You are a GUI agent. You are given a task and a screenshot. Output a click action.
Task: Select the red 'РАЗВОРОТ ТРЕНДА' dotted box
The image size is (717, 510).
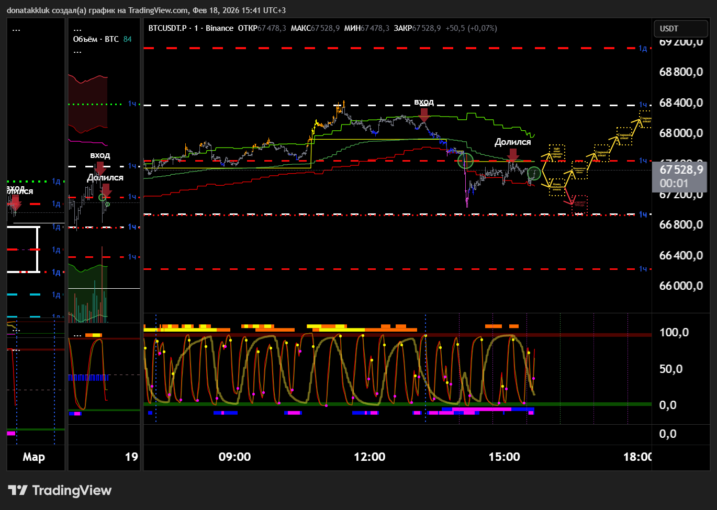pos(580,205)
